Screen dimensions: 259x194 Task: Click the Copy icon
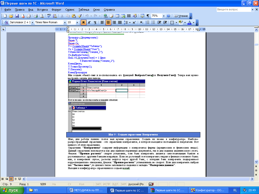pyautogui.click(x=68, y=16)
